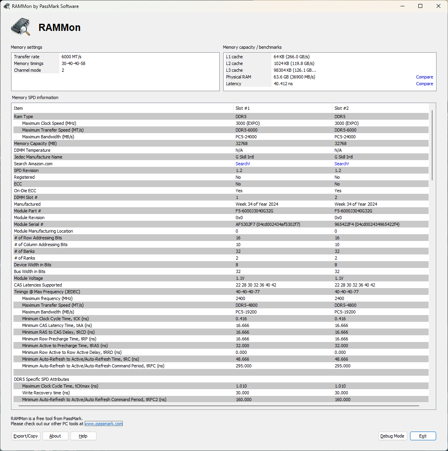Select Maximum frequency (MHz) row

[x=221, y=298]
